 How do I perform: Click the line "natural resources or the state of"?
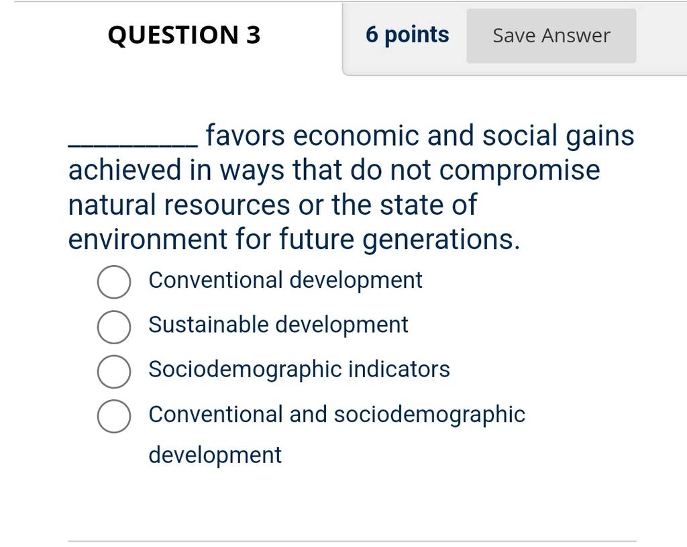272,205
